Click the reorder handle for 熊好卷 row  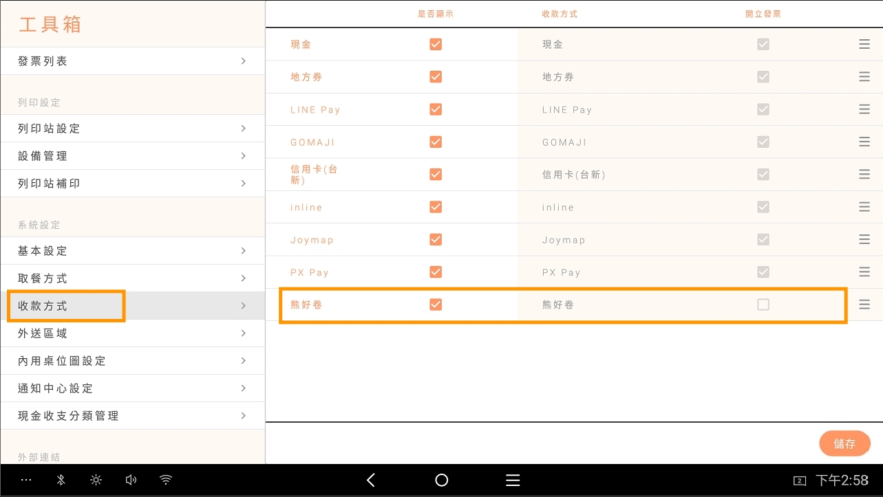point(864,305)
